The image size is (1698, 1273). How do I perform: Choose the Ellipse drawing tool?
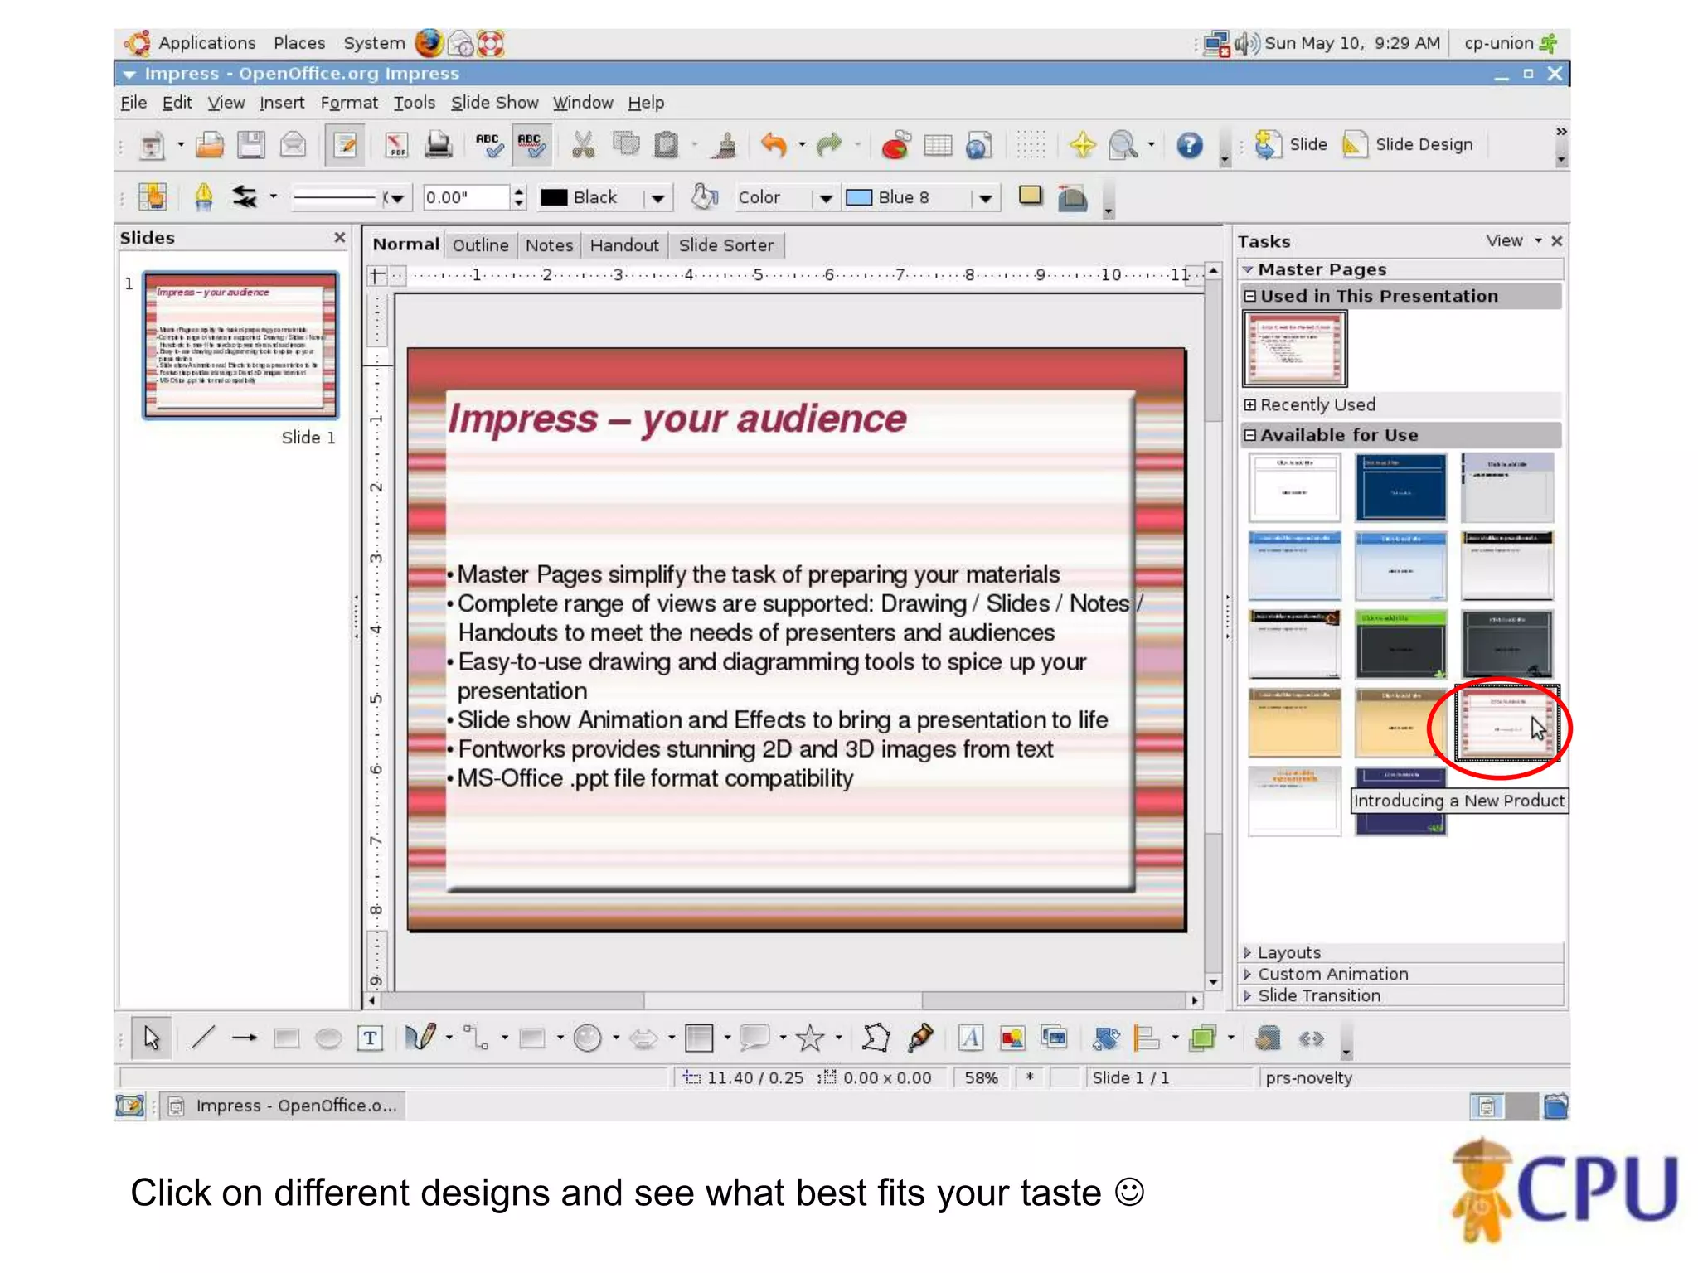point(328,1038)
